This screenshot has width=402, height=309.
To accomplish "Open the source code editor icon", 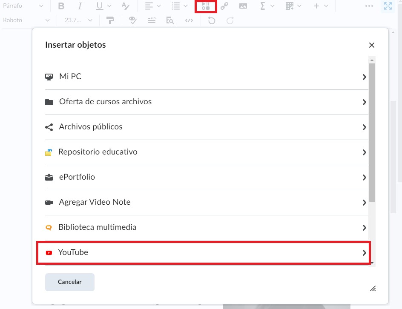I will pos(190,20).
